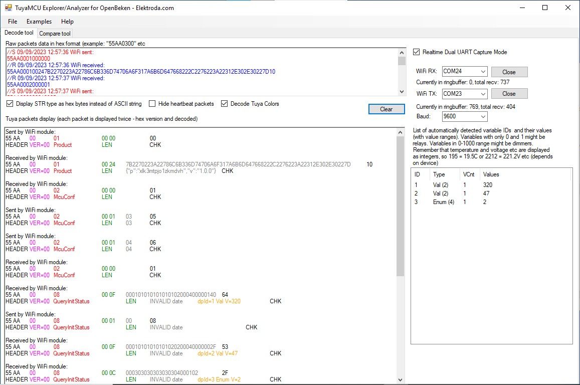Viewport: 580px width, 385px height.
Task: Select variable ID 2 row with value 47
Action: point(491,194)
